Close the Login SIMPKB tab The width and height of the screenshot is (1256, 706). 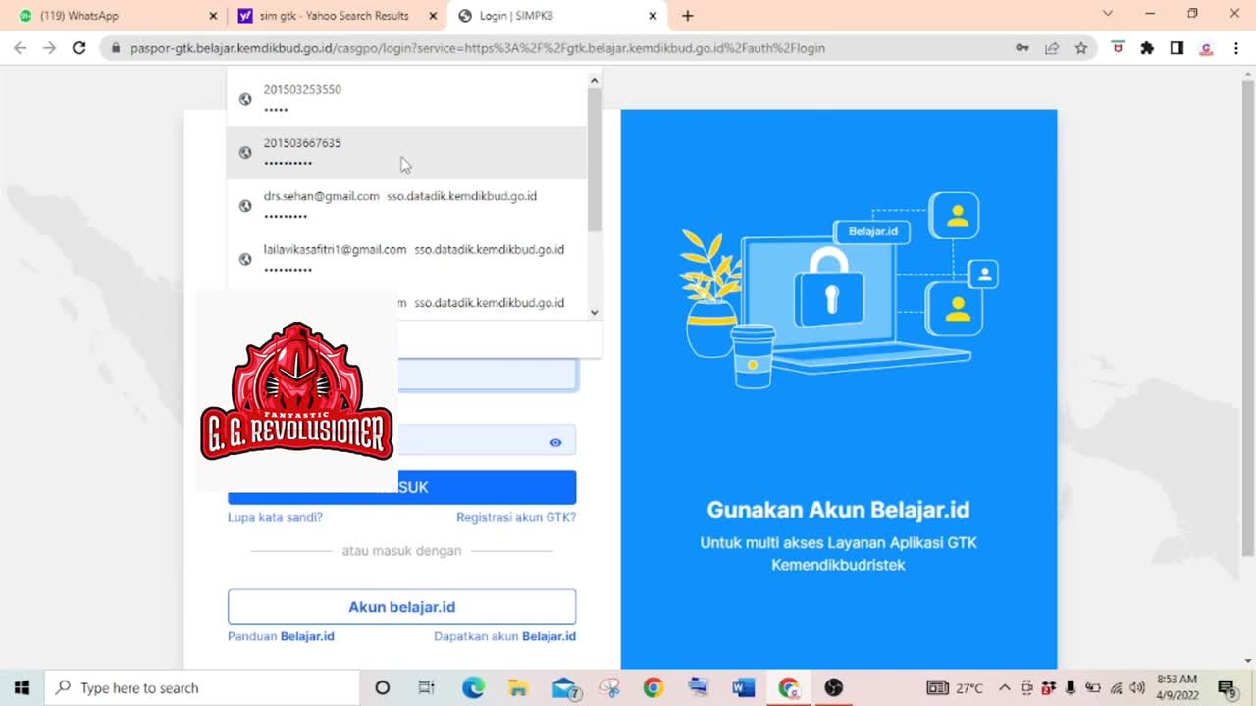coord(653,16)
